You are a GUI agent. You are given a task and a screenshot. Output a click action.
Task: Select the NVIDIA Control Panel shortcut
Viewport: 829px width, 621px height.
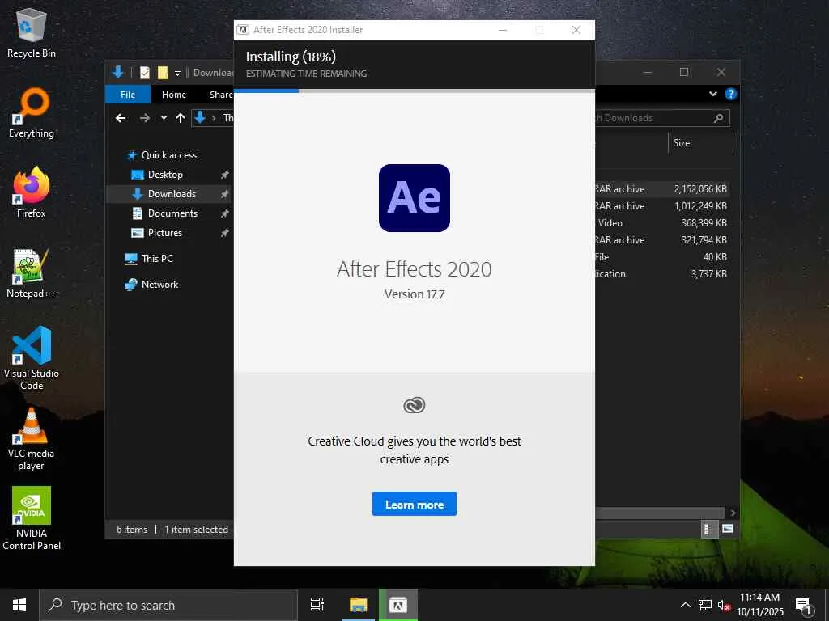coord(32,518)
